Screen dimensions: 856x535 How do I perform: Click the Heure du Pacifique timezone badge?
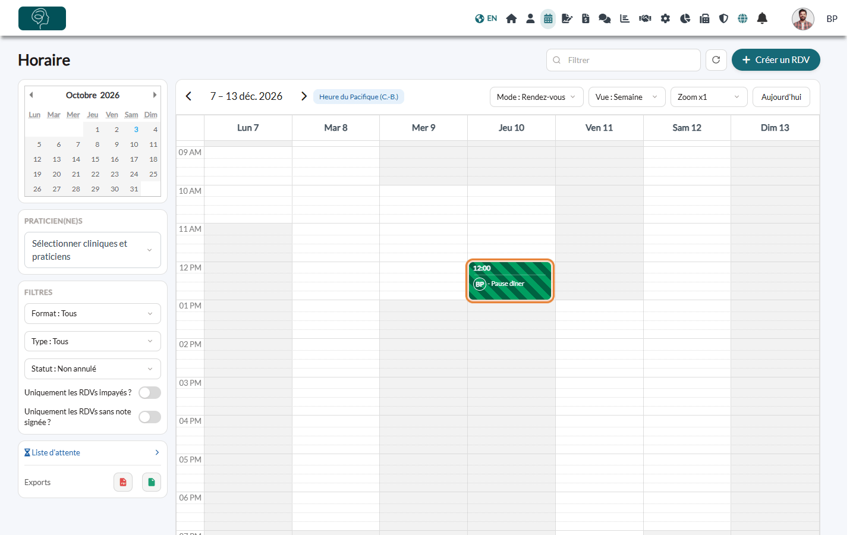358,97
